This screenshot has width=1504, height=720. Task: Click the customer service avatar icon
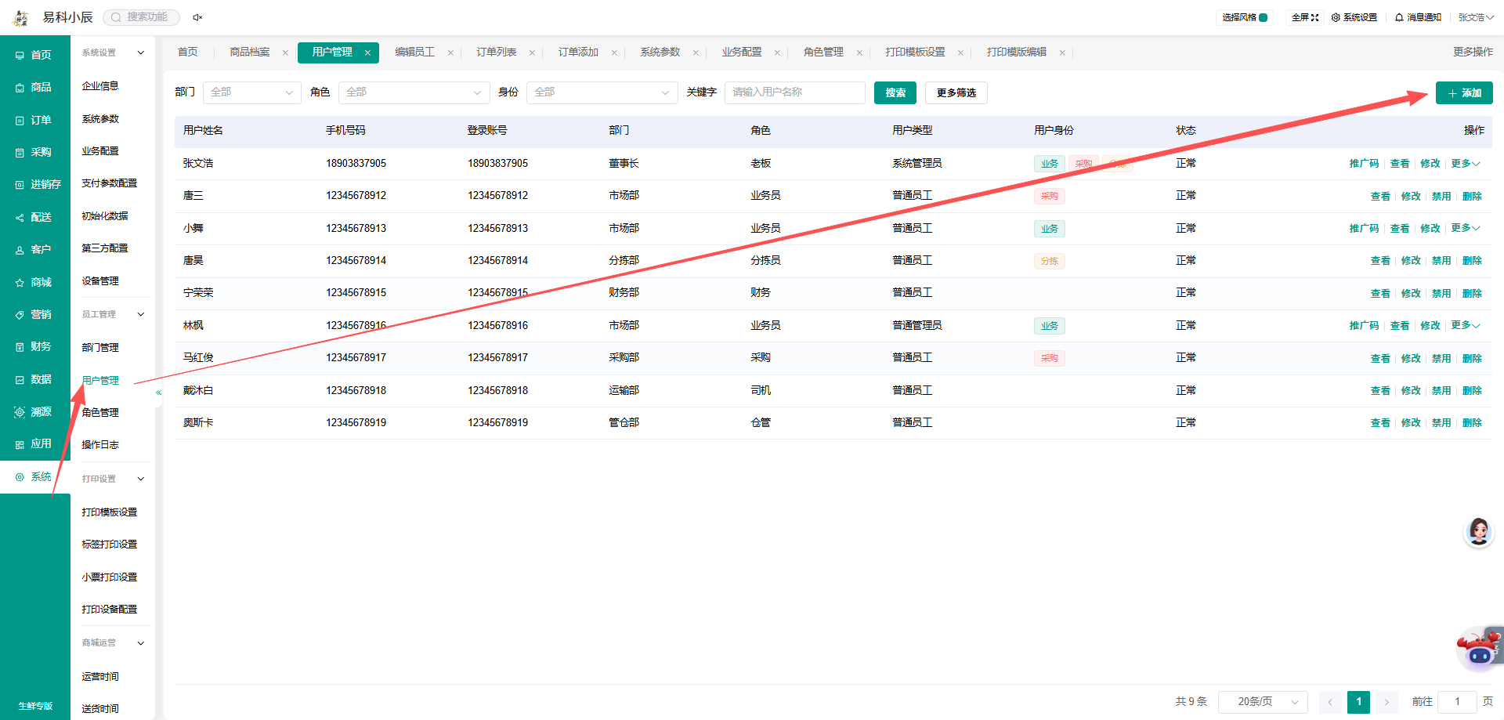coord(1478,532)
